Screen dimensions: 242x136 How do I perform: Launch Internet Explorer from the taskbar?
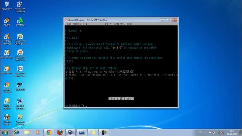click(16, 133)
